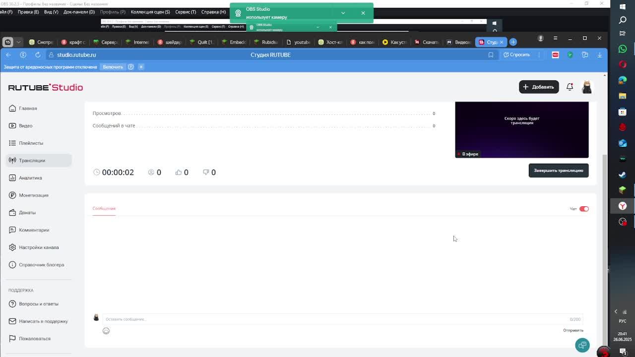
Task: Click the Комментарии icon in sidebar
Action: [12, 230]
